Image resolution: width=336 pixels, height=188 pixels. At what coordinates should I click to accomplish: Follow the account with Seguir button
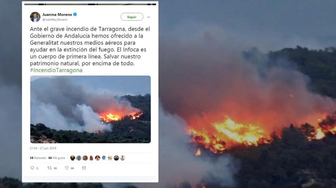coord(132,17)
